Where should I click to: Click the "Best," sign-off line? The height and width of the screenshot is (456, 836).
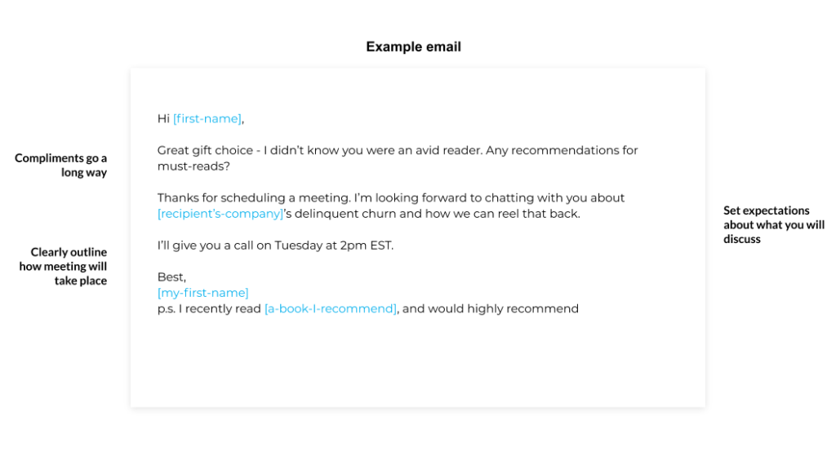pyautogui.click(x=171, y=277)
